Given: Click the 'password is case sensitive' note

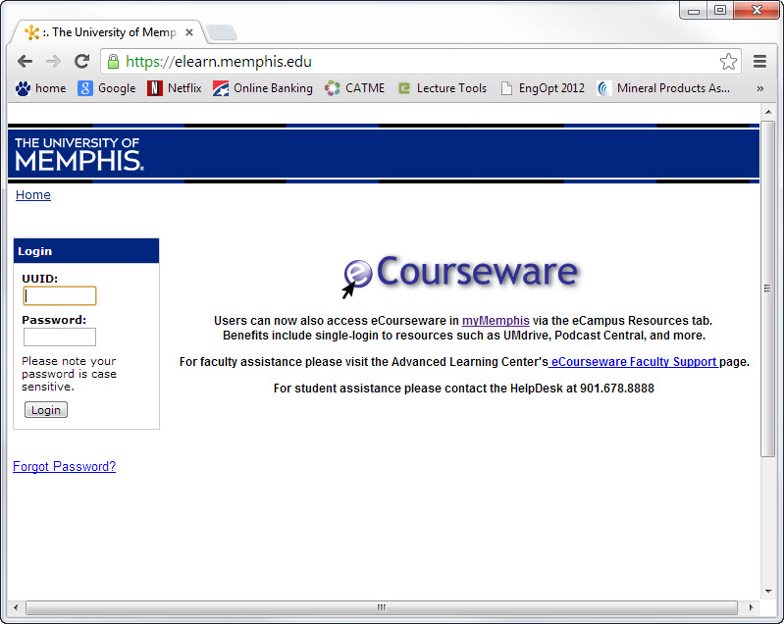Looking at the screenshot, I should pyautogui.click(x=69, y=374).
